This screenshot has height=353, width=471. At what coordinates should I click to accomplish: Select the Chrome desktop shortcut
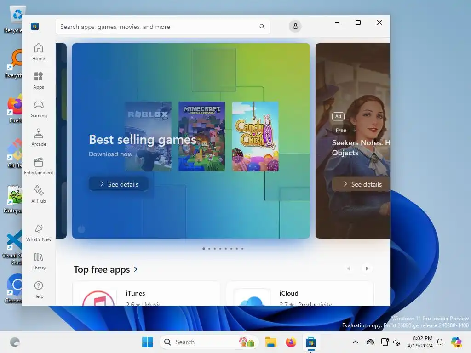pyautogui.click(x=13, y=289)
